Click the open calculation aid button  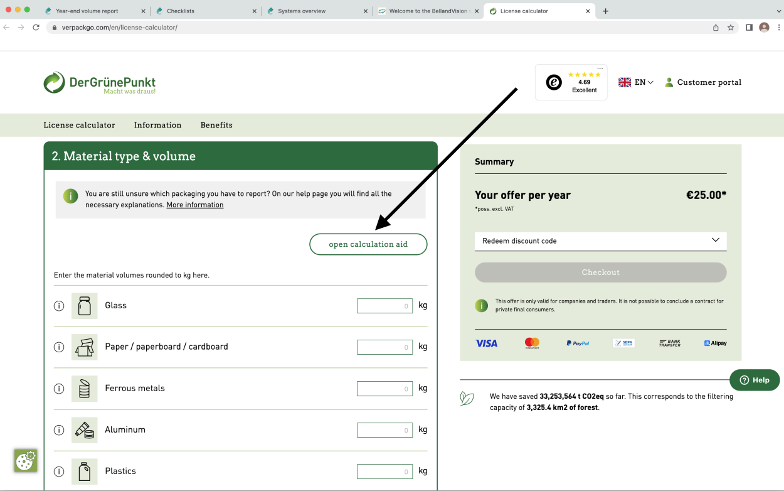(368, 244)
